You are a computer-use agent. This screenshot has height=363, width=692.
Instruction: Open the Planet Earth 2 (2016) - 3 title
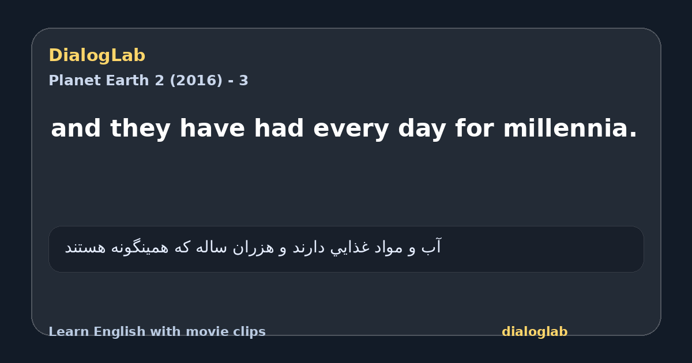pyautogui.click(x=148, y=81)
